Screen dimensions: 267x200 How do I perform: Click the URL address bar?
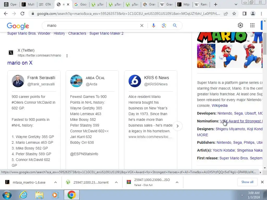[x=129, y=14]
